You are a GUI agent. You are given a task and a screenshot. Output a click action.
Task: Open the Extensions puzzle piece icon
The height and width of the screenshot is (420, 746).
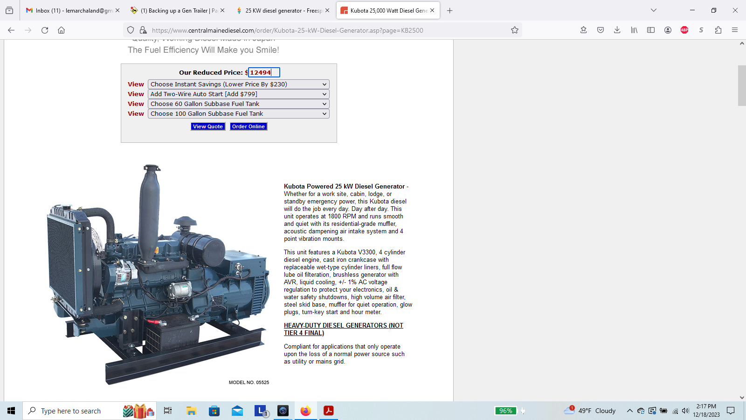[718, 30]
